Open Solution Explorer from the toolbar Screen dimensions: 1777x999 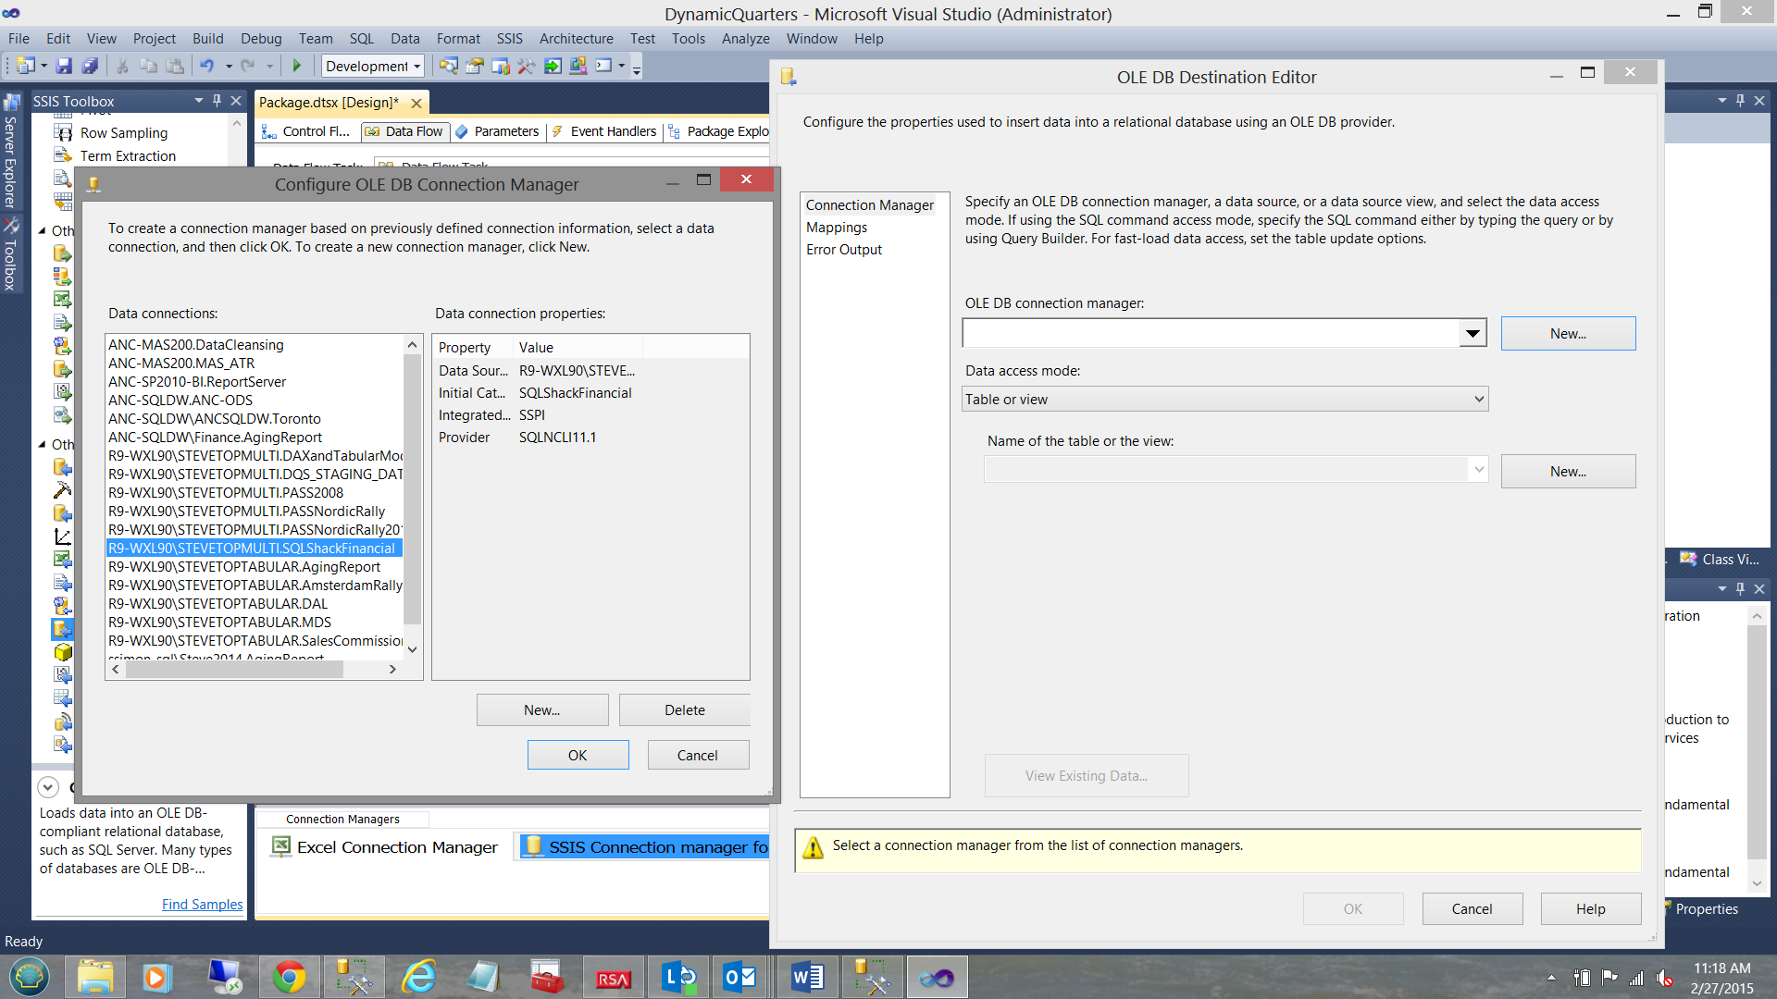coord(449,66)
